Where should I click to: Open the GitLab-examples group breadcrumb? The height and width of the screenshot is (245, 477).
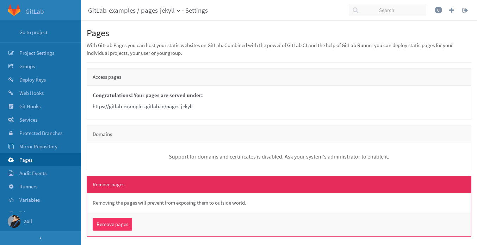click(x=112, y=11)
